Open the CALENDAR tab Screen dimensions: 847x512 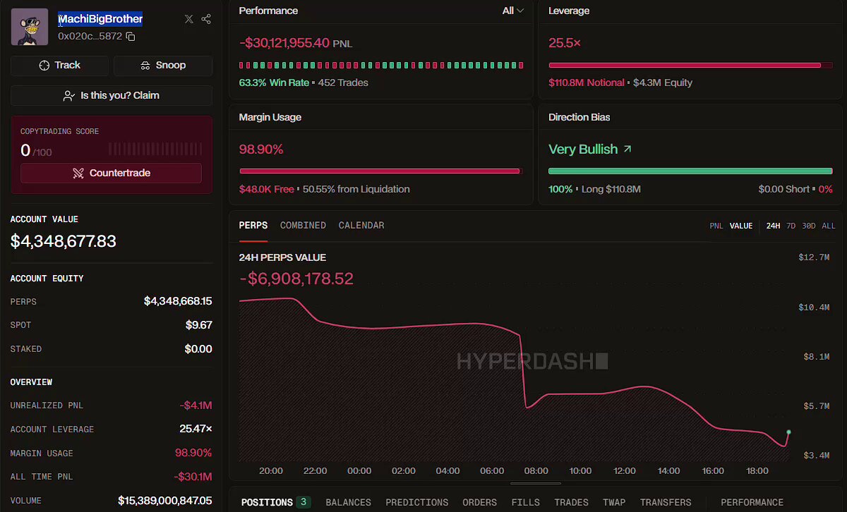tap(361, 226)
